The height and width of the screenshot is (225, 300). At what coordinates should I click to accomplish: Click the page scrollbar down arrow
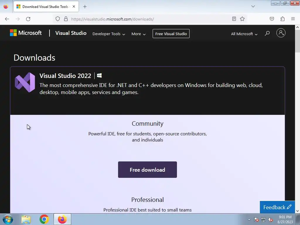point(297,211)
